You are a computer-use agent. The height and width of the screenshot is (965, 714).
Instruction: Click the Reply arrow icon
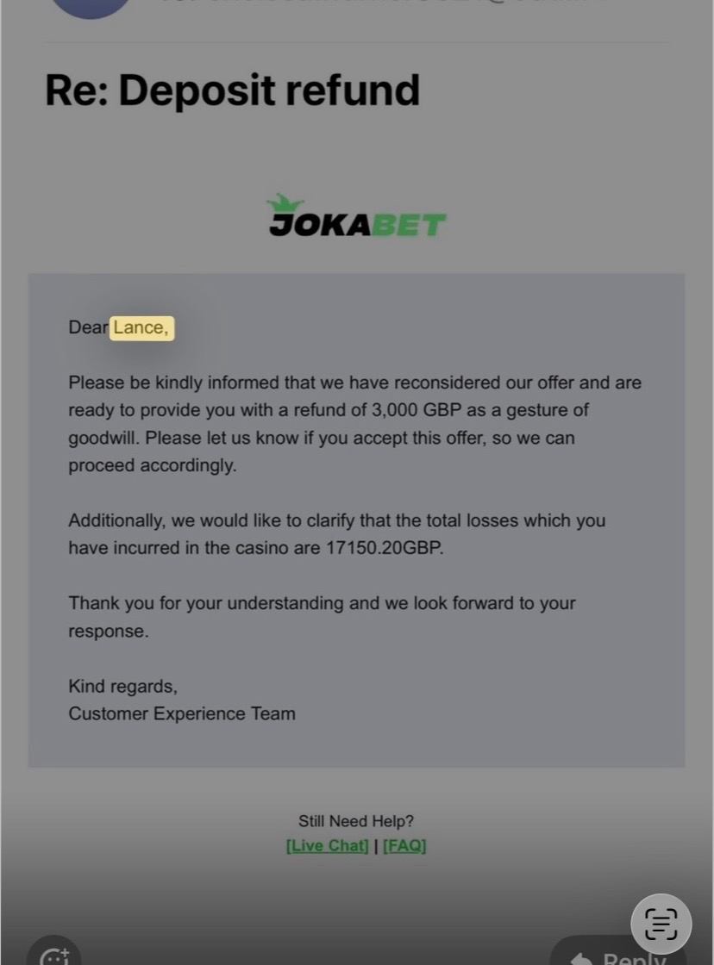[x=581, y=958]
